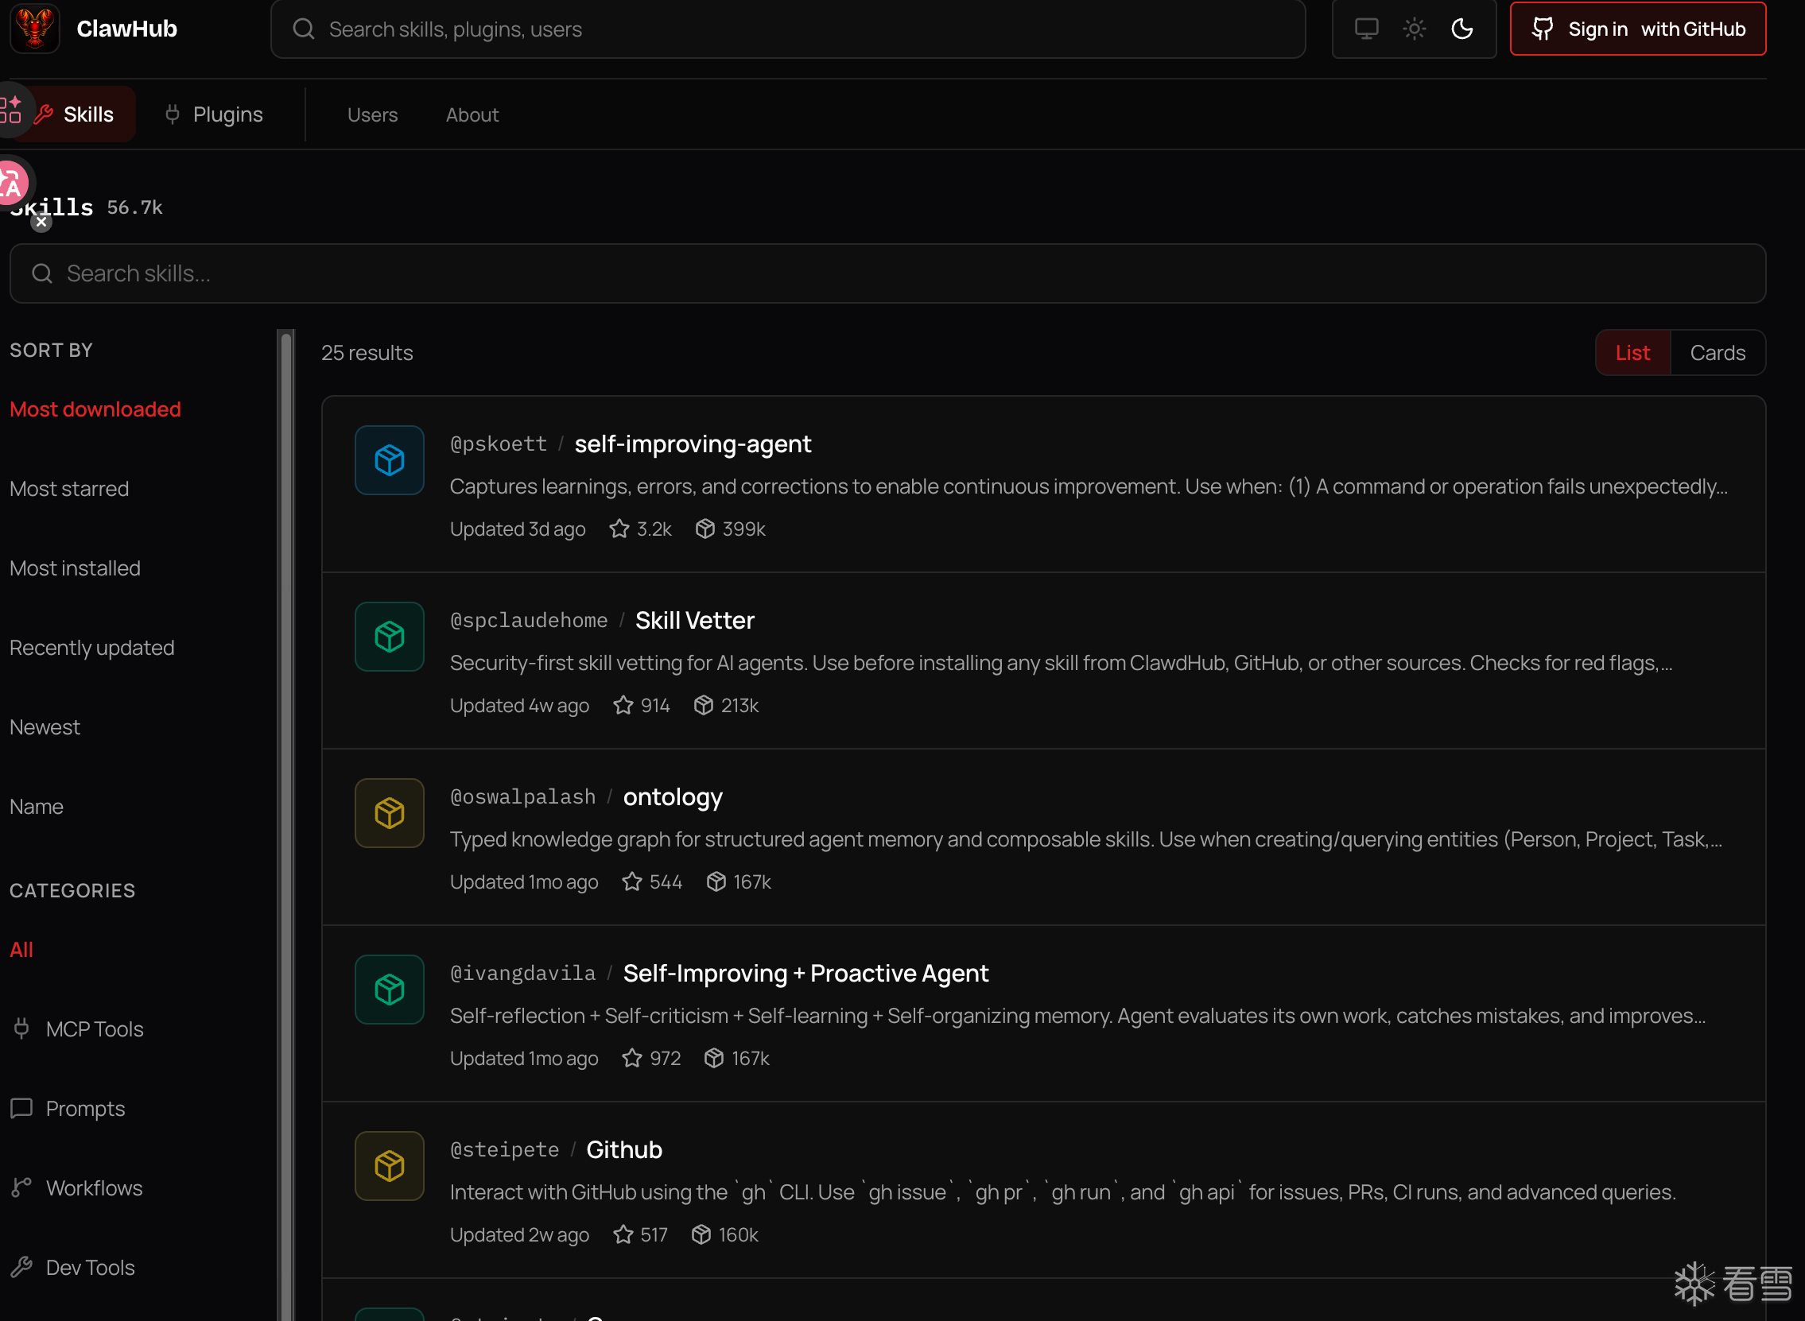Close the floating translate widget
The image size is (1805, 1321).
[41, 223]
